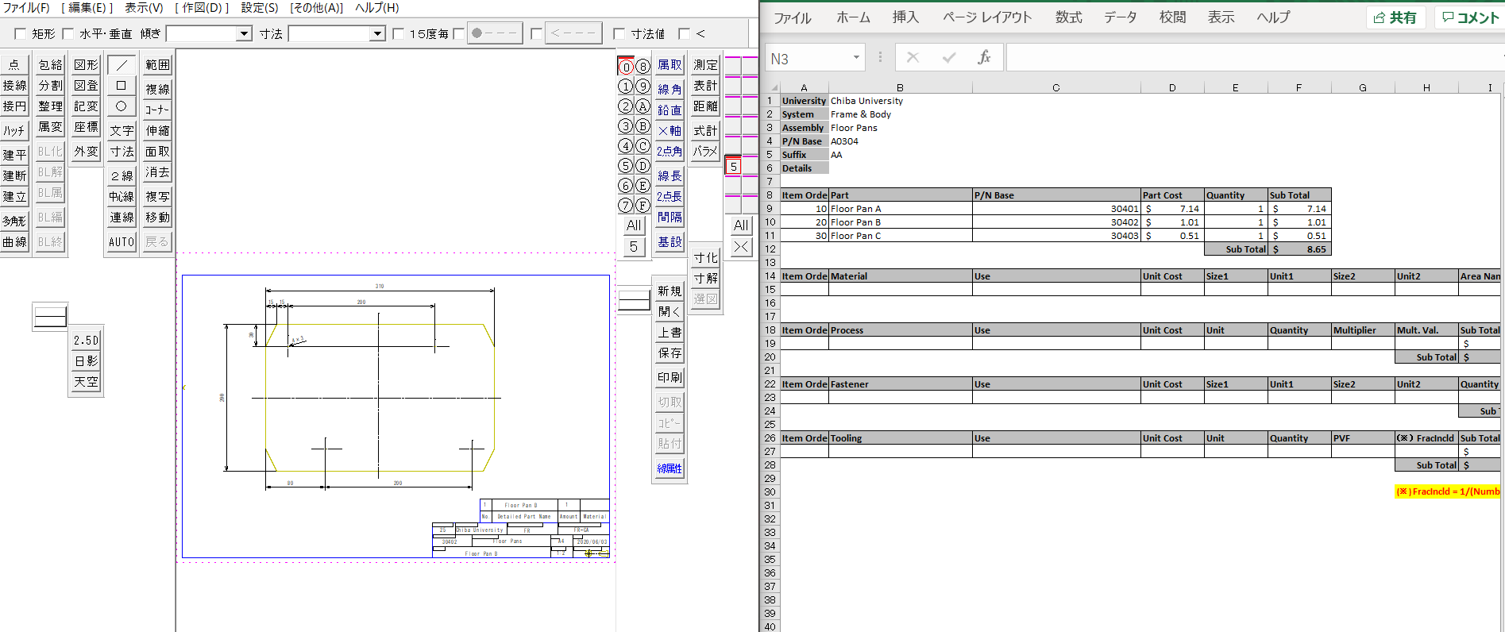The width and height of the screenshot is (1505, 632).
Task: Click the line color/type swatch left of the 新規 button
Action: pyautogui.click(x=634, y=300)
